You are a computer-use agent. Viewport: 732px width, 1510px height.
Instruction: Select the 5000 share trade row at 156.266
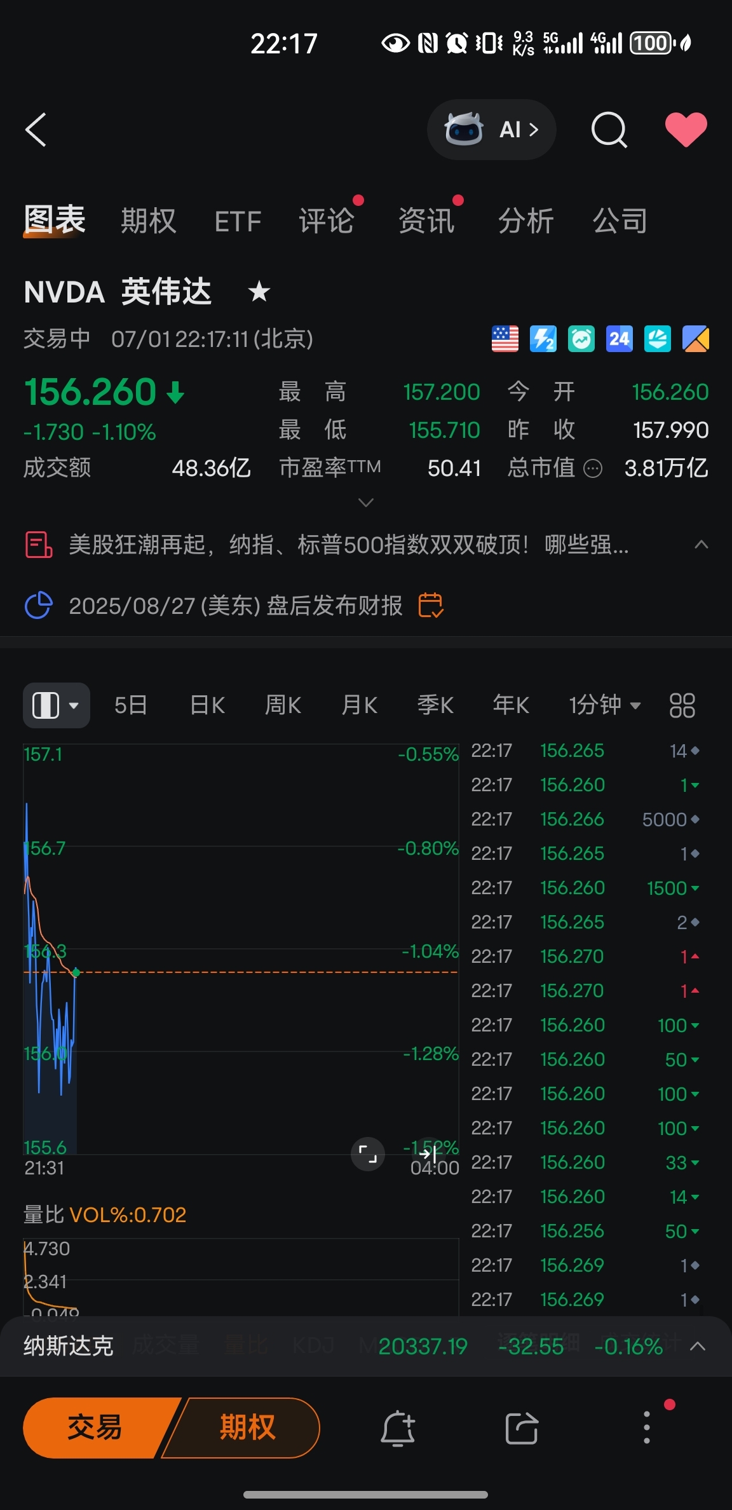[x=585, y=819]
